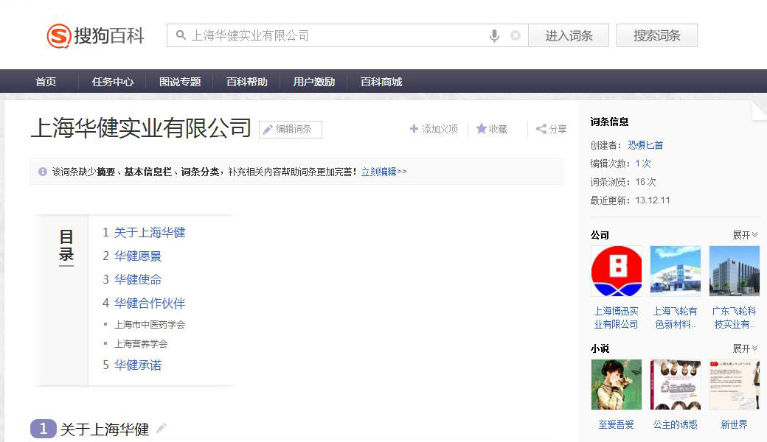Jump to contents item 华健合作伙伴
The height and width of the screenshot is (442, 767).
pos(150,304)
